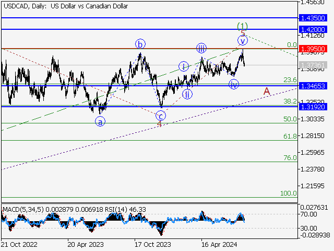Click the green (1) wave label

242,26
